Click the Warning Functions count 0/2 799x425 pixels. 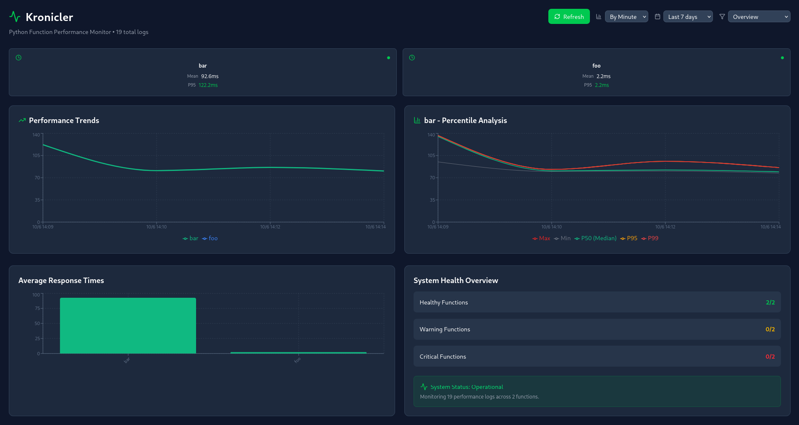tap(770, 329)
